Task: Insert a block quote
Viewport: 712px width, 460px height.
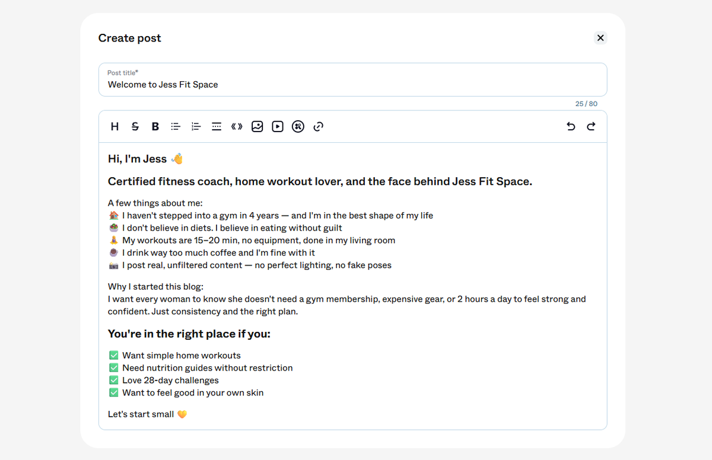Action: (x=237, y=126)
